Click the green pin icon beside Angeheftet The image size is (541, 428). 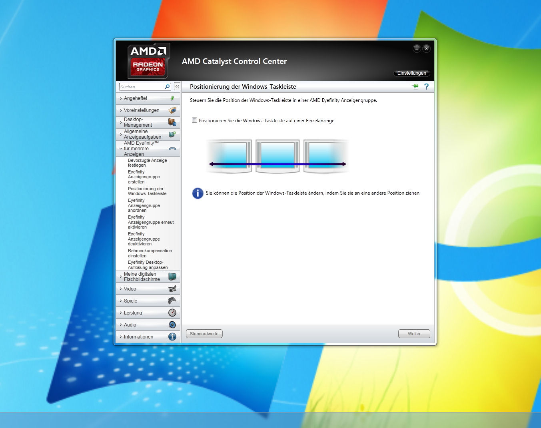172,98
